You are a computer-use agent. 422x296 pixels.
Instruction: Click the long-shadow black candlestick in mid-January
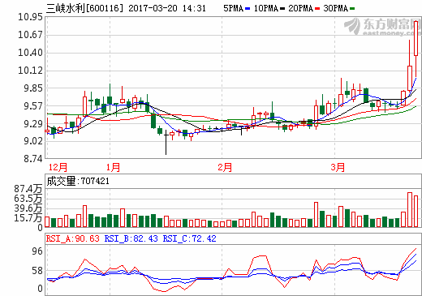coord(166,142)
